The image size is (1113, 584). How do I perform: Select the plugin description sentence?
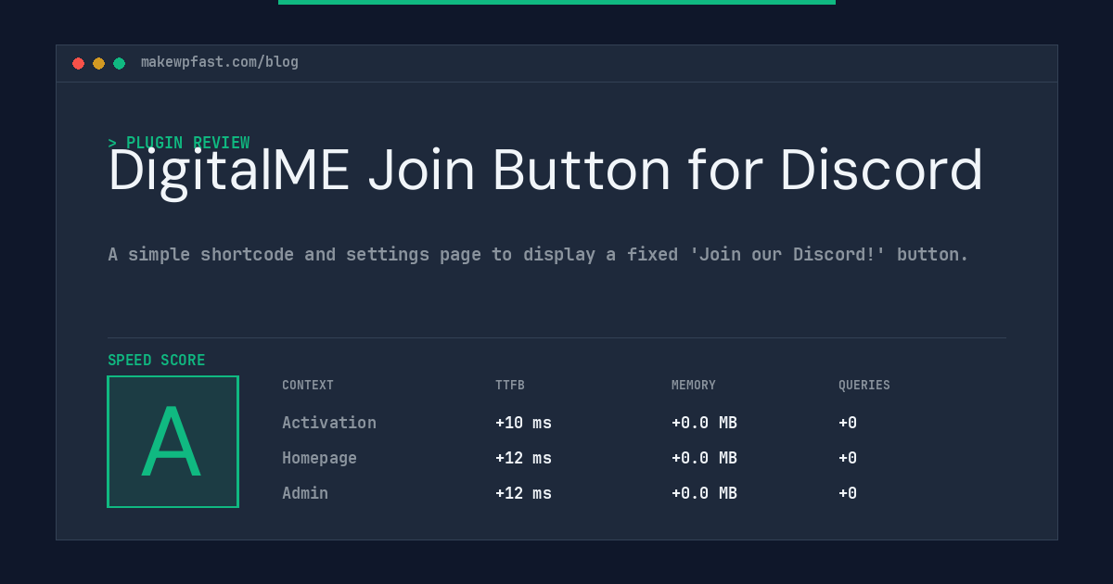click(x=538, y=254)
